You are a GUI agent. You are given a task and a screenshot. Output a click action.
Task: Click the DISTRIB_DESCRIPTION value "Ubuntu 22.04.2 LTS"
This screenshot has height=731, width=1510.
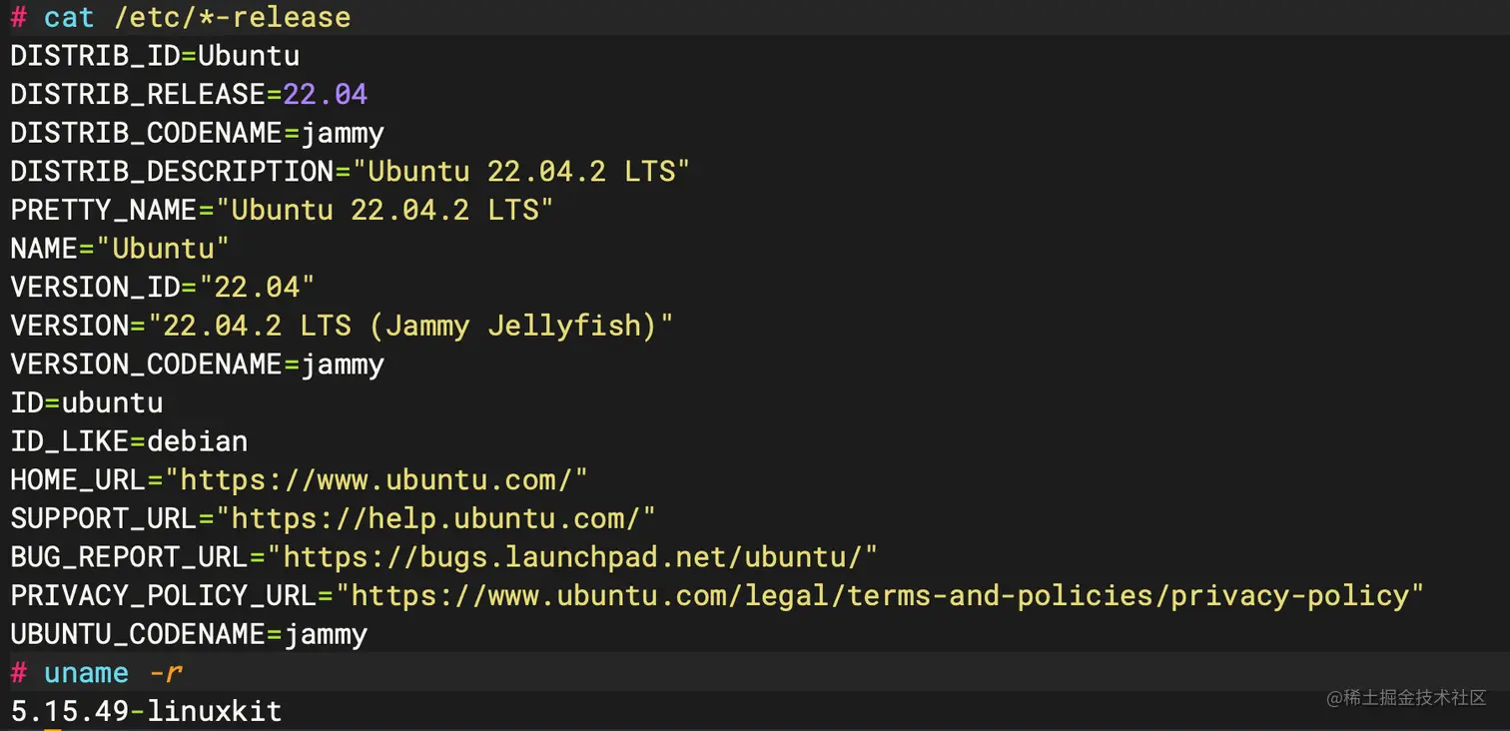pos(513,172)
